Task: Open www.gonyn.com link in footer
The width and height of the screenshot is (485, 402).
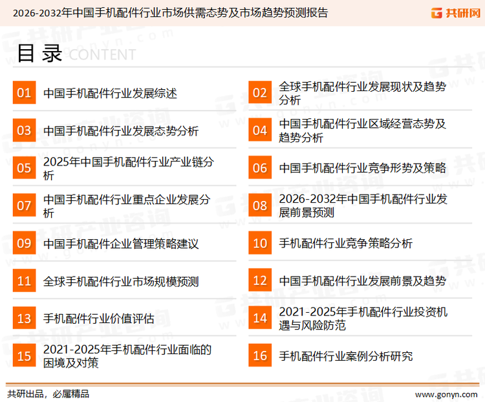Action: (446, 395)
